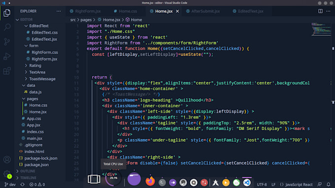Open notifications bell in status bar

point(329,185)
